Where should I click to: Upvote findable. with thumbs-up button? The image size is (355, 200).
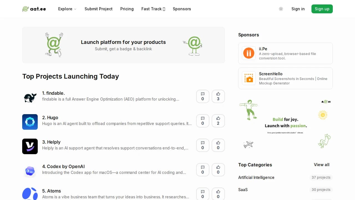[218, 96]
